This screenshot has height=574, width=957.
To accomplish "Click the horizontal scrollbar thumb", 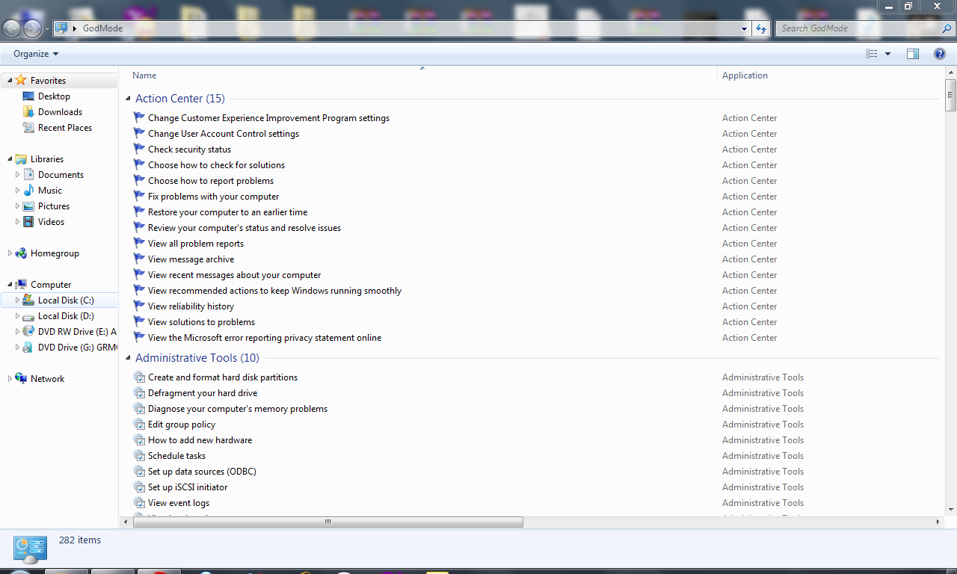I will pos(327,522).
